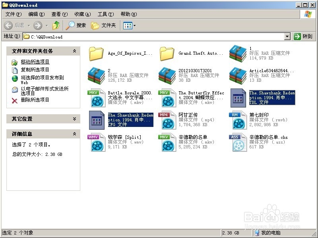The width and height of the screenshot is (318, 238).
Task: Click the Back navigation arrow
Action: [8, 25]
